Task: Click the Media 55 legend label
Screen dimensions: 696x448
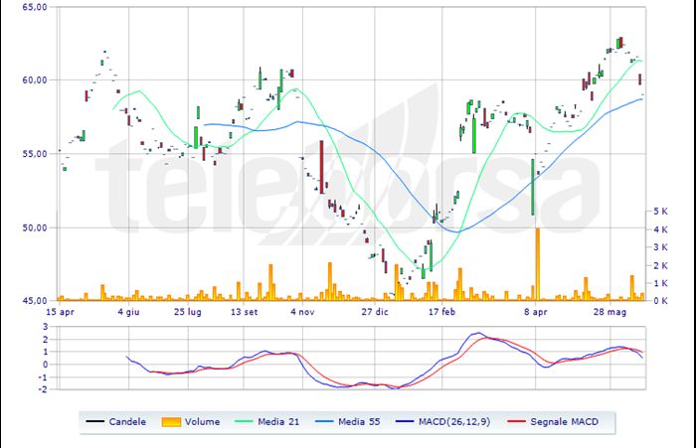Action: point(359,422)
